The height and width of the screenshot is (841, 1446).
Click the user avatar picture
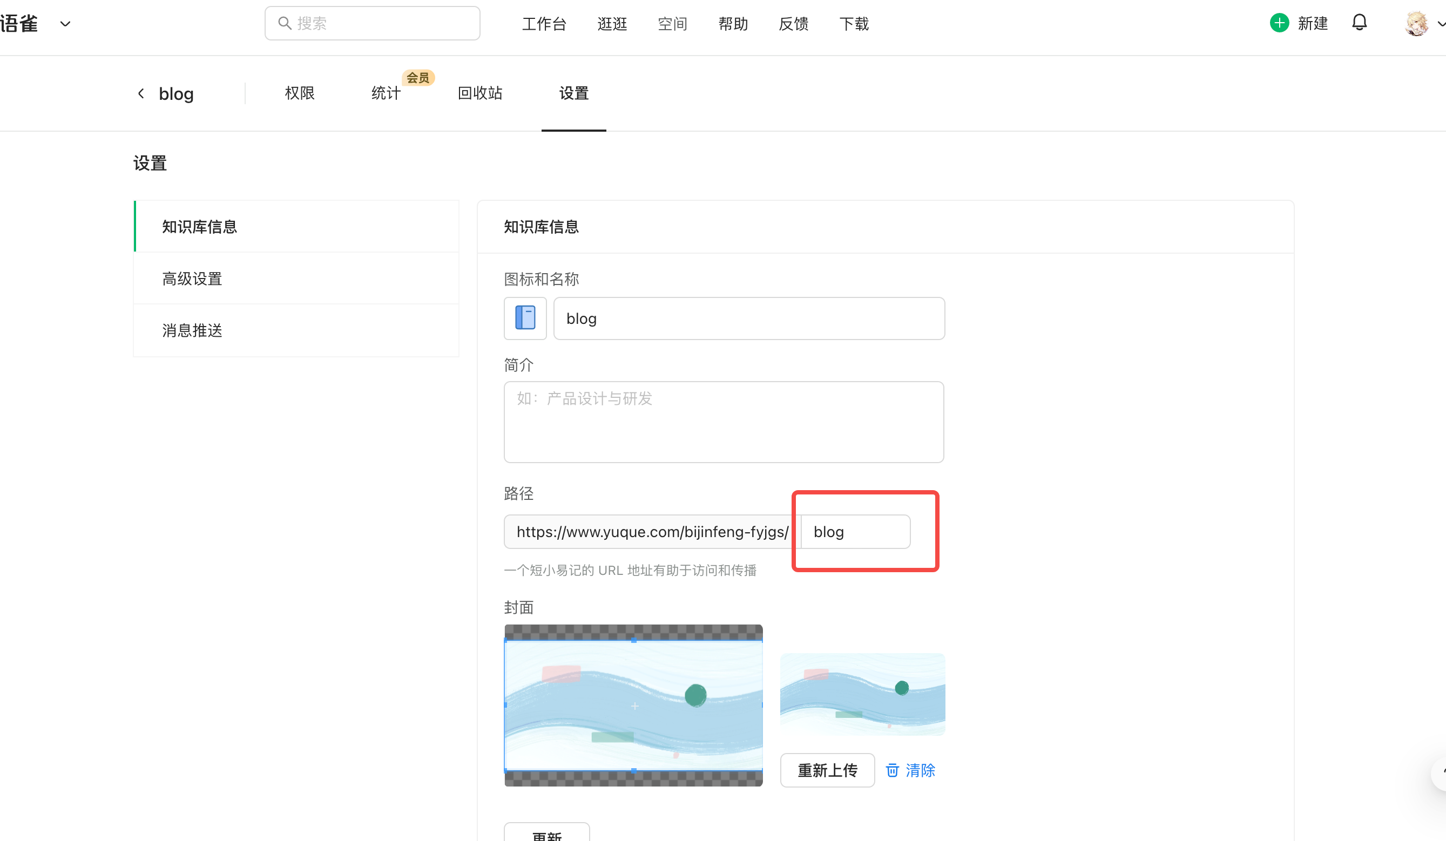coord(1416,24)
